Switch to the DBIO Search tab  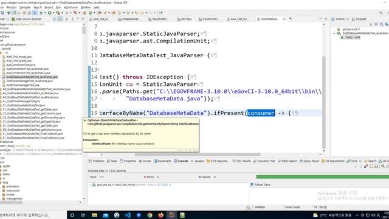(x=287, y=161)
